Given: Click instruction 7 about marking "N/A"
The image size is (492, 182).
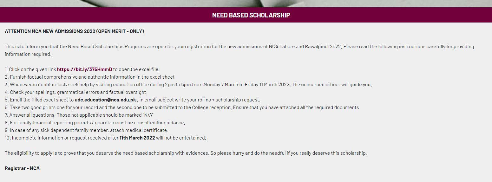Looking at the screenshot, I should point(79,115).
